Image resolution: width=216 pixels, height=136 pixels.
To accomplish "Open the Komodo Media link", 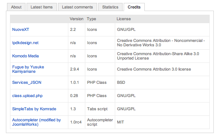I will tap(25, 56).
